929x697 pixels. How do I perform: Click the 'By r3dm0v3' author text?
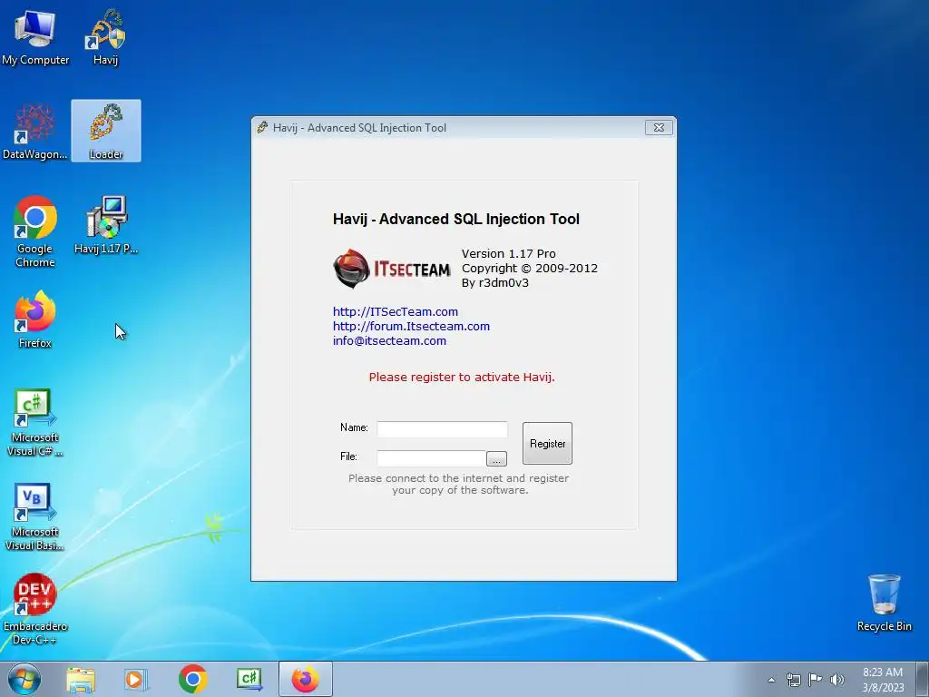pos(495,283)
